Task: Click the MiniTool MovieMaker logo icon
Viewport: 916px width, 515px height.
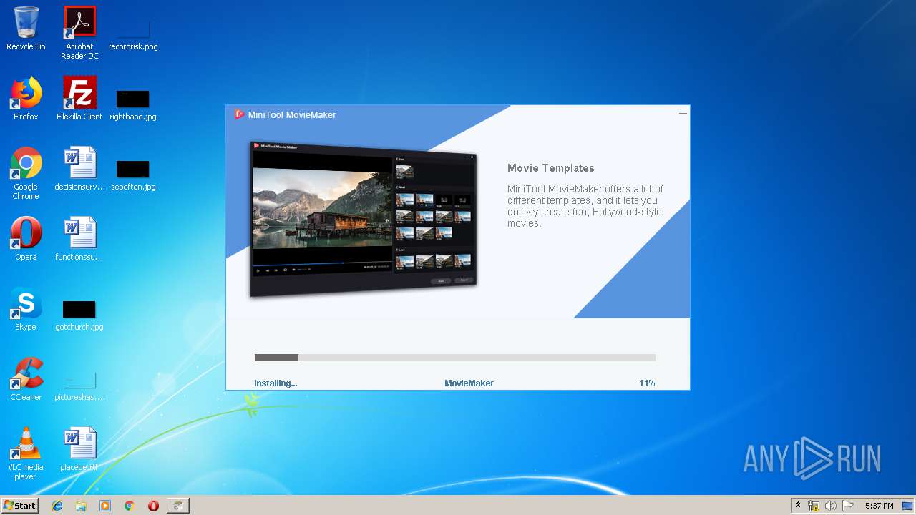Action: [239, 114]
